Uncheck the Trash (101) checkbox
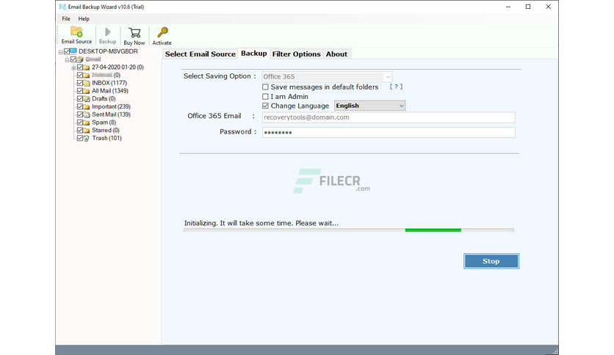The image size is (614, 355). (x=80, y=138)
